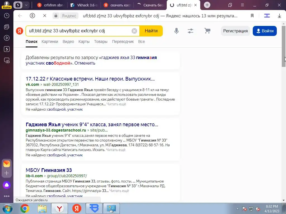This screenshot has height=214, width=286.
Task: Switch to the скачать кас tab
Action: pyautogui.click(x=118, y=5)
